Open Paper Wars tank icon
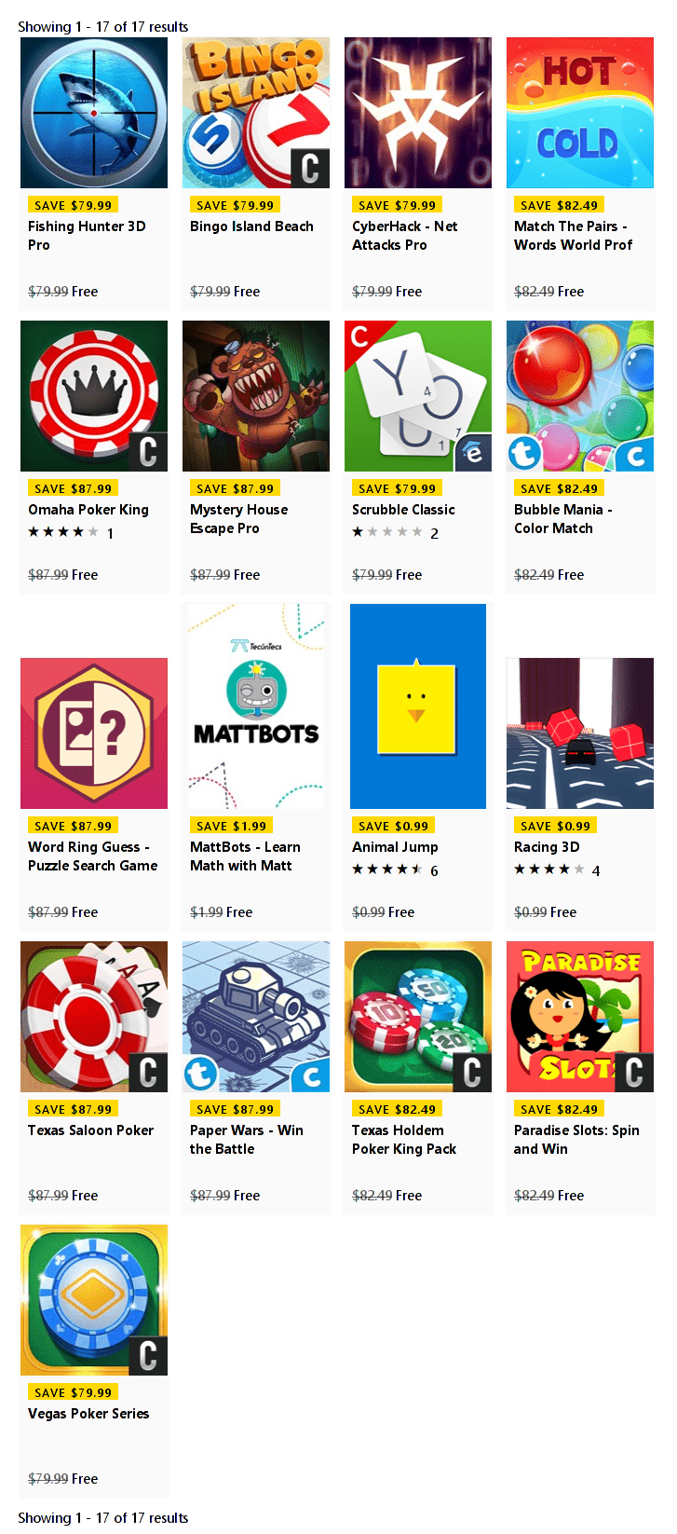677x1534 pixels. click(256, 1017)
